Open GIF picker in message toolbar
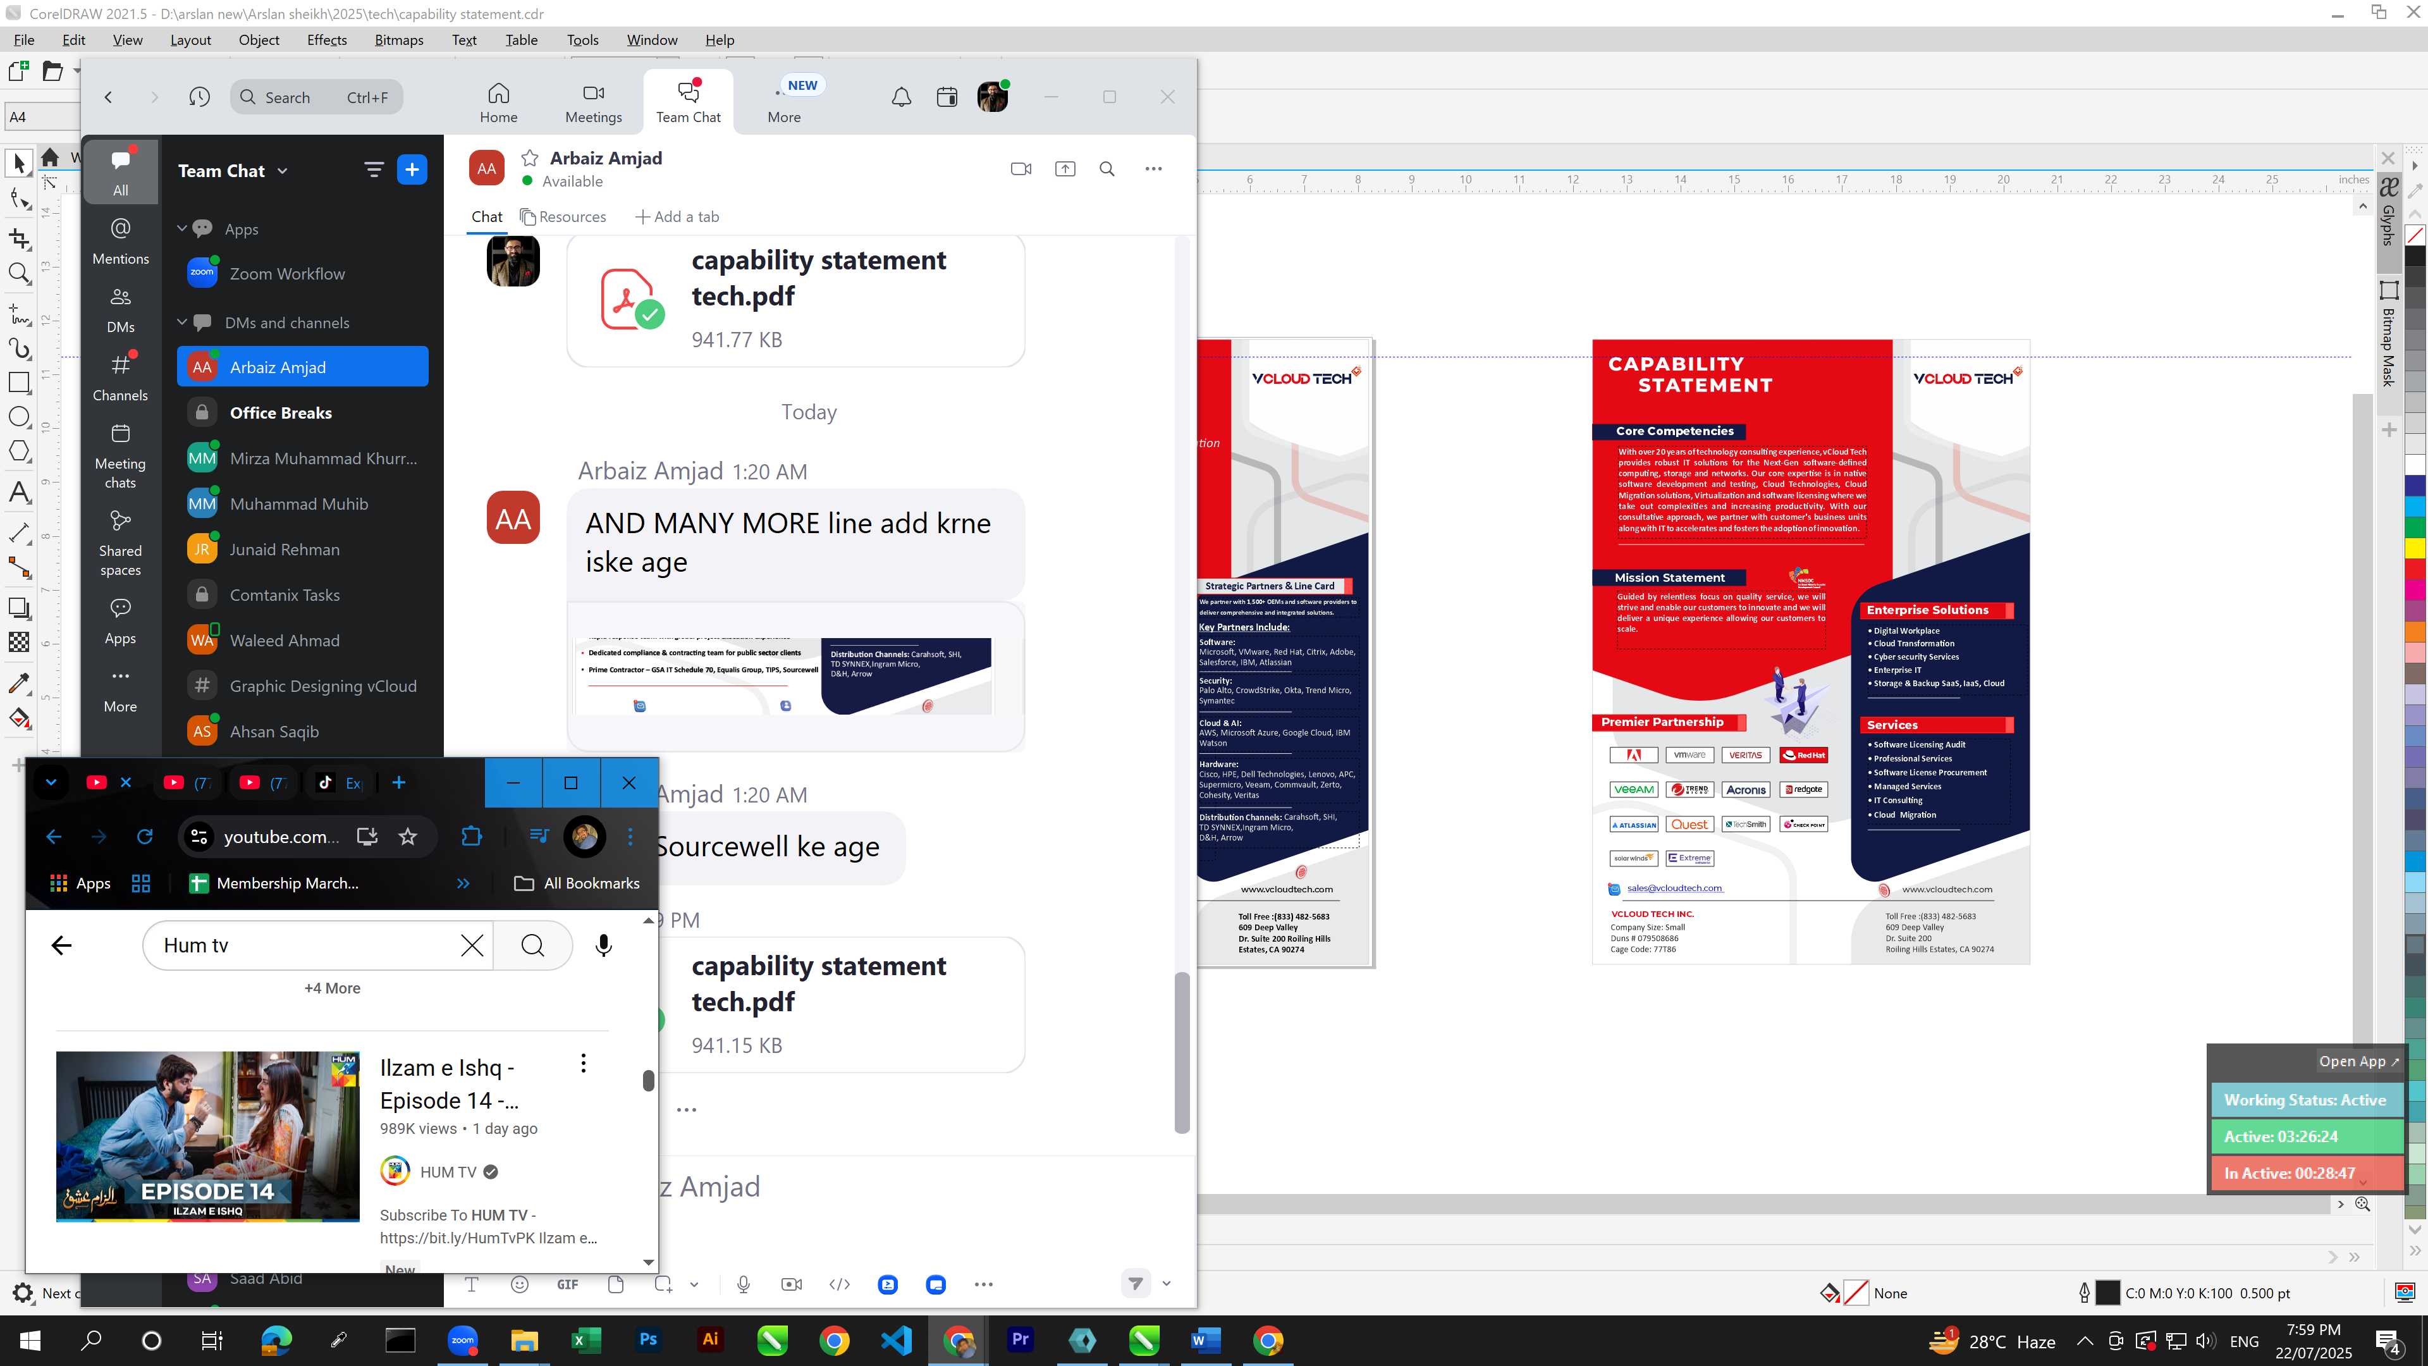Image resolution: width=2428 pixels, height=1366 pixels. tap(567, 1284)
